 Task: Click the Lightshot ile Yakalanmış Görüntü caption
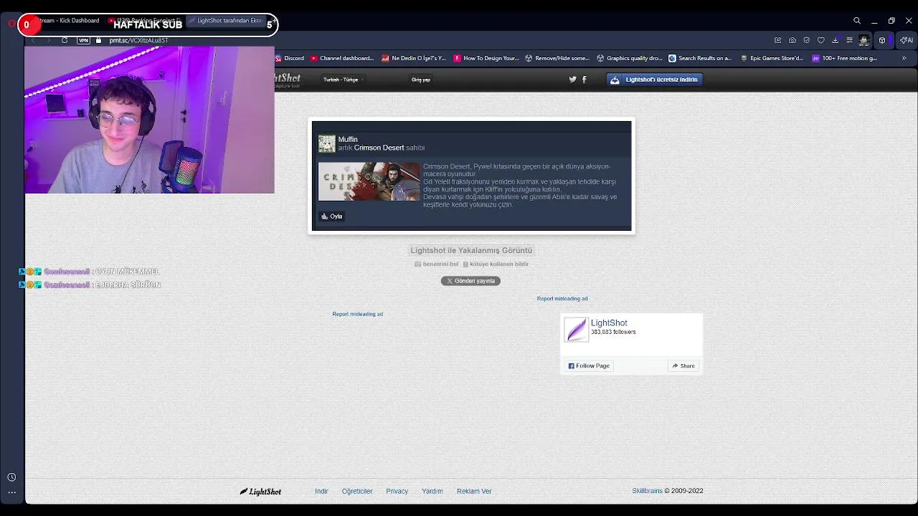471,250
